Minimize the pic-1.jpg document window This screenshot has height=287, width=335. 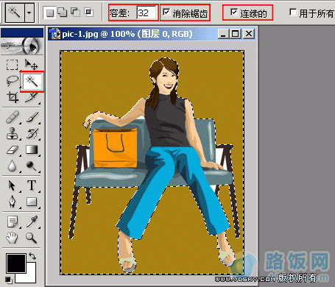click(x=223, y=34)
